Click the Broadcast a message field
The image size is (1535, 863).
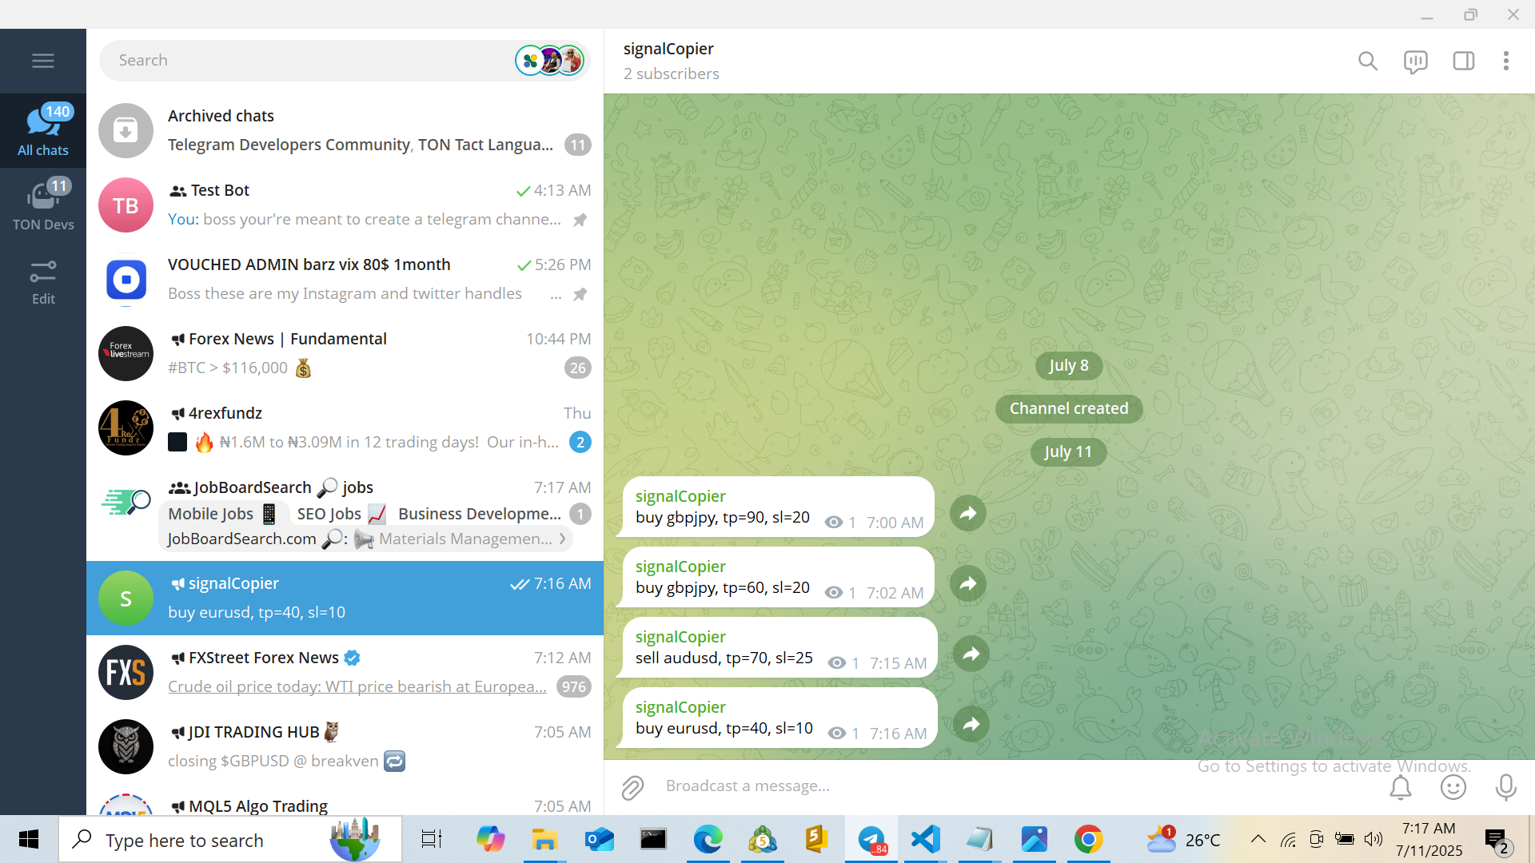click(x=1015, y=786)
